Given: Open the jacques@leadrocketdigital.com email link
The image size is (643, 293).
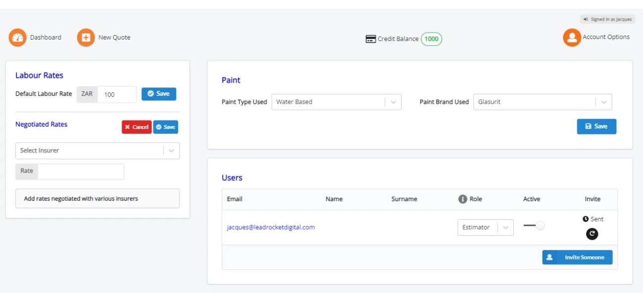Looking at the screenshot, I should (x=271, y=227).
